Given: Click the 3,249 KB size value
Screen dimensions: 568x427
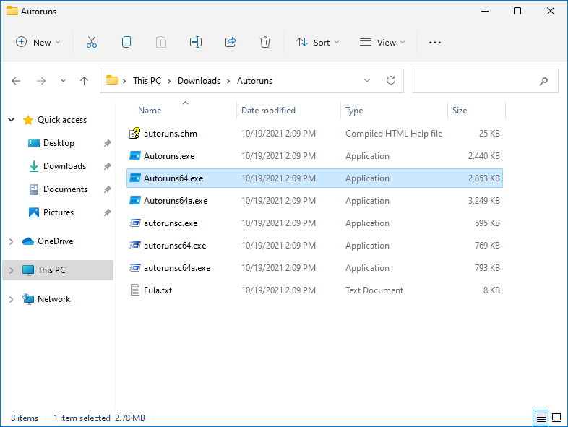Looking at the screenshot, I should (x=484, y=201).
